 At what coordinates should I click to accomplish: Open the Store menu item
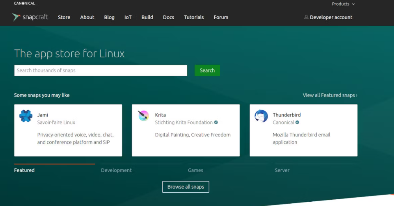(64, 17)
